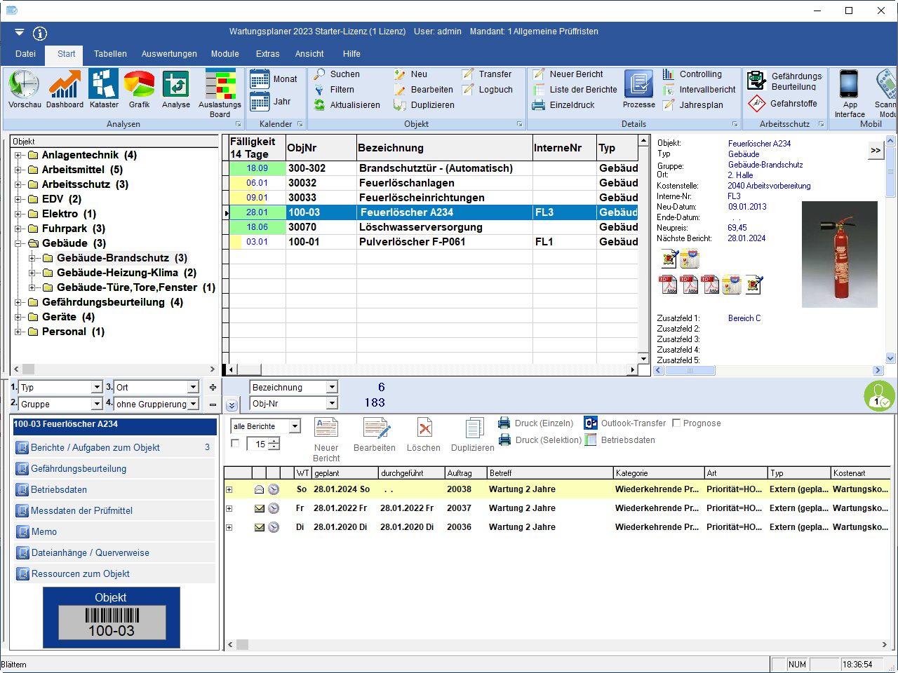Expand the Anlagentechnik tree node
The width and height of the screenshot is (898, 673).
coord(18,156)
